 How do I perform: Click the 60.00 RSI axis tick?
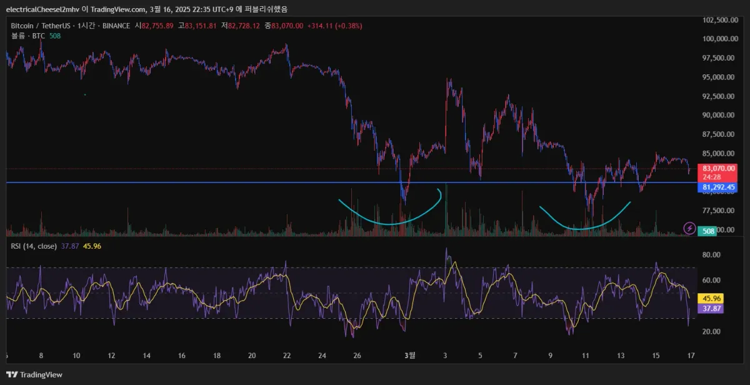[711, 281]
